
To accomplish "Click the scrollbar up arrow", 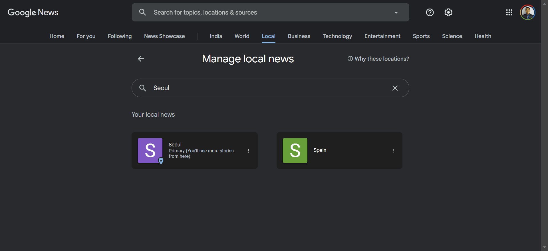I will 544,3.
